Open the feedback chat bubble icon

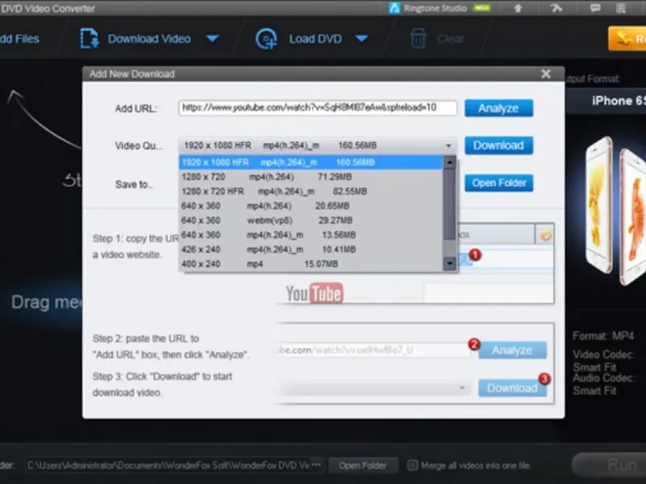[595, 8]
